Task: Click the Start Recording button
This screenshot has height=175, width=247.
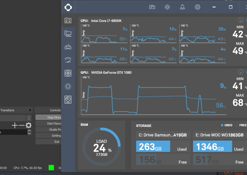Action: (x=48, y=123)
